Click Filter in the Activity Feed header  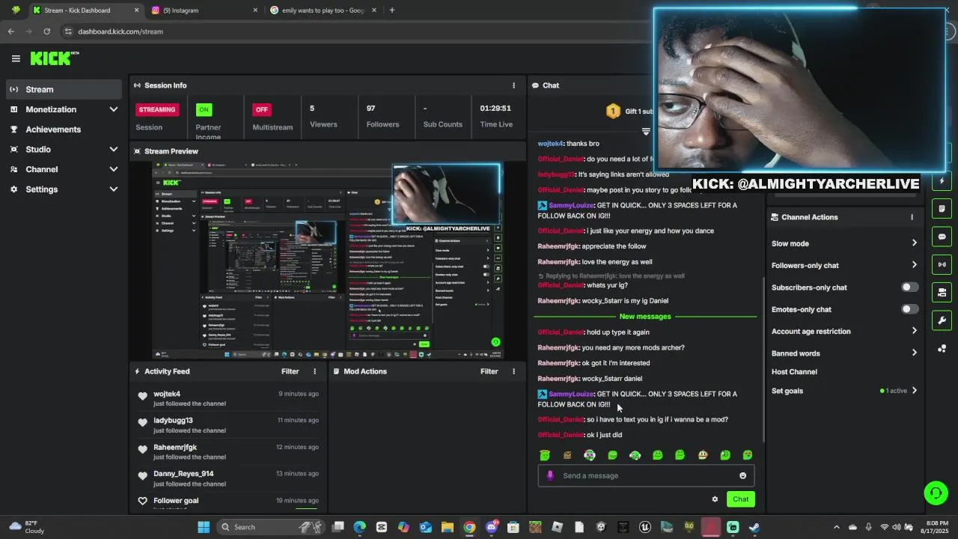[x=290, y=371]
